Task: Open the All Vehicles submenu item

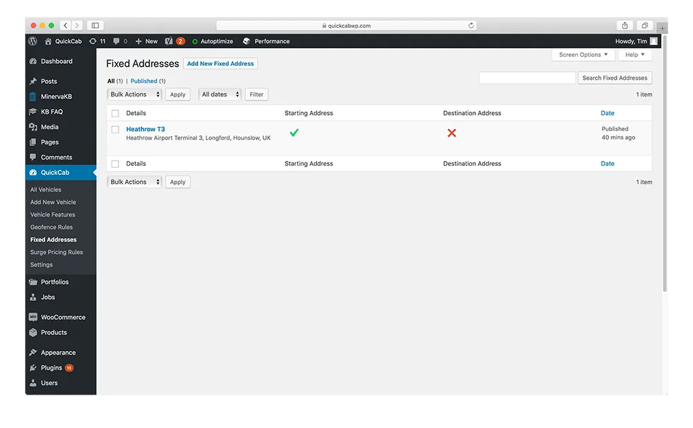Action: click(x=46, y=189)
